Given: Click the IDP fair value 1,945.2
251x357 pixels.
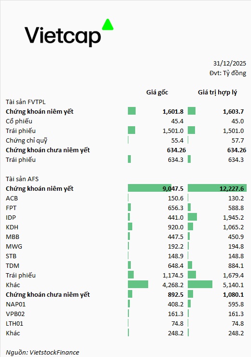Looking at the screenshot, I should click(233, 217).
